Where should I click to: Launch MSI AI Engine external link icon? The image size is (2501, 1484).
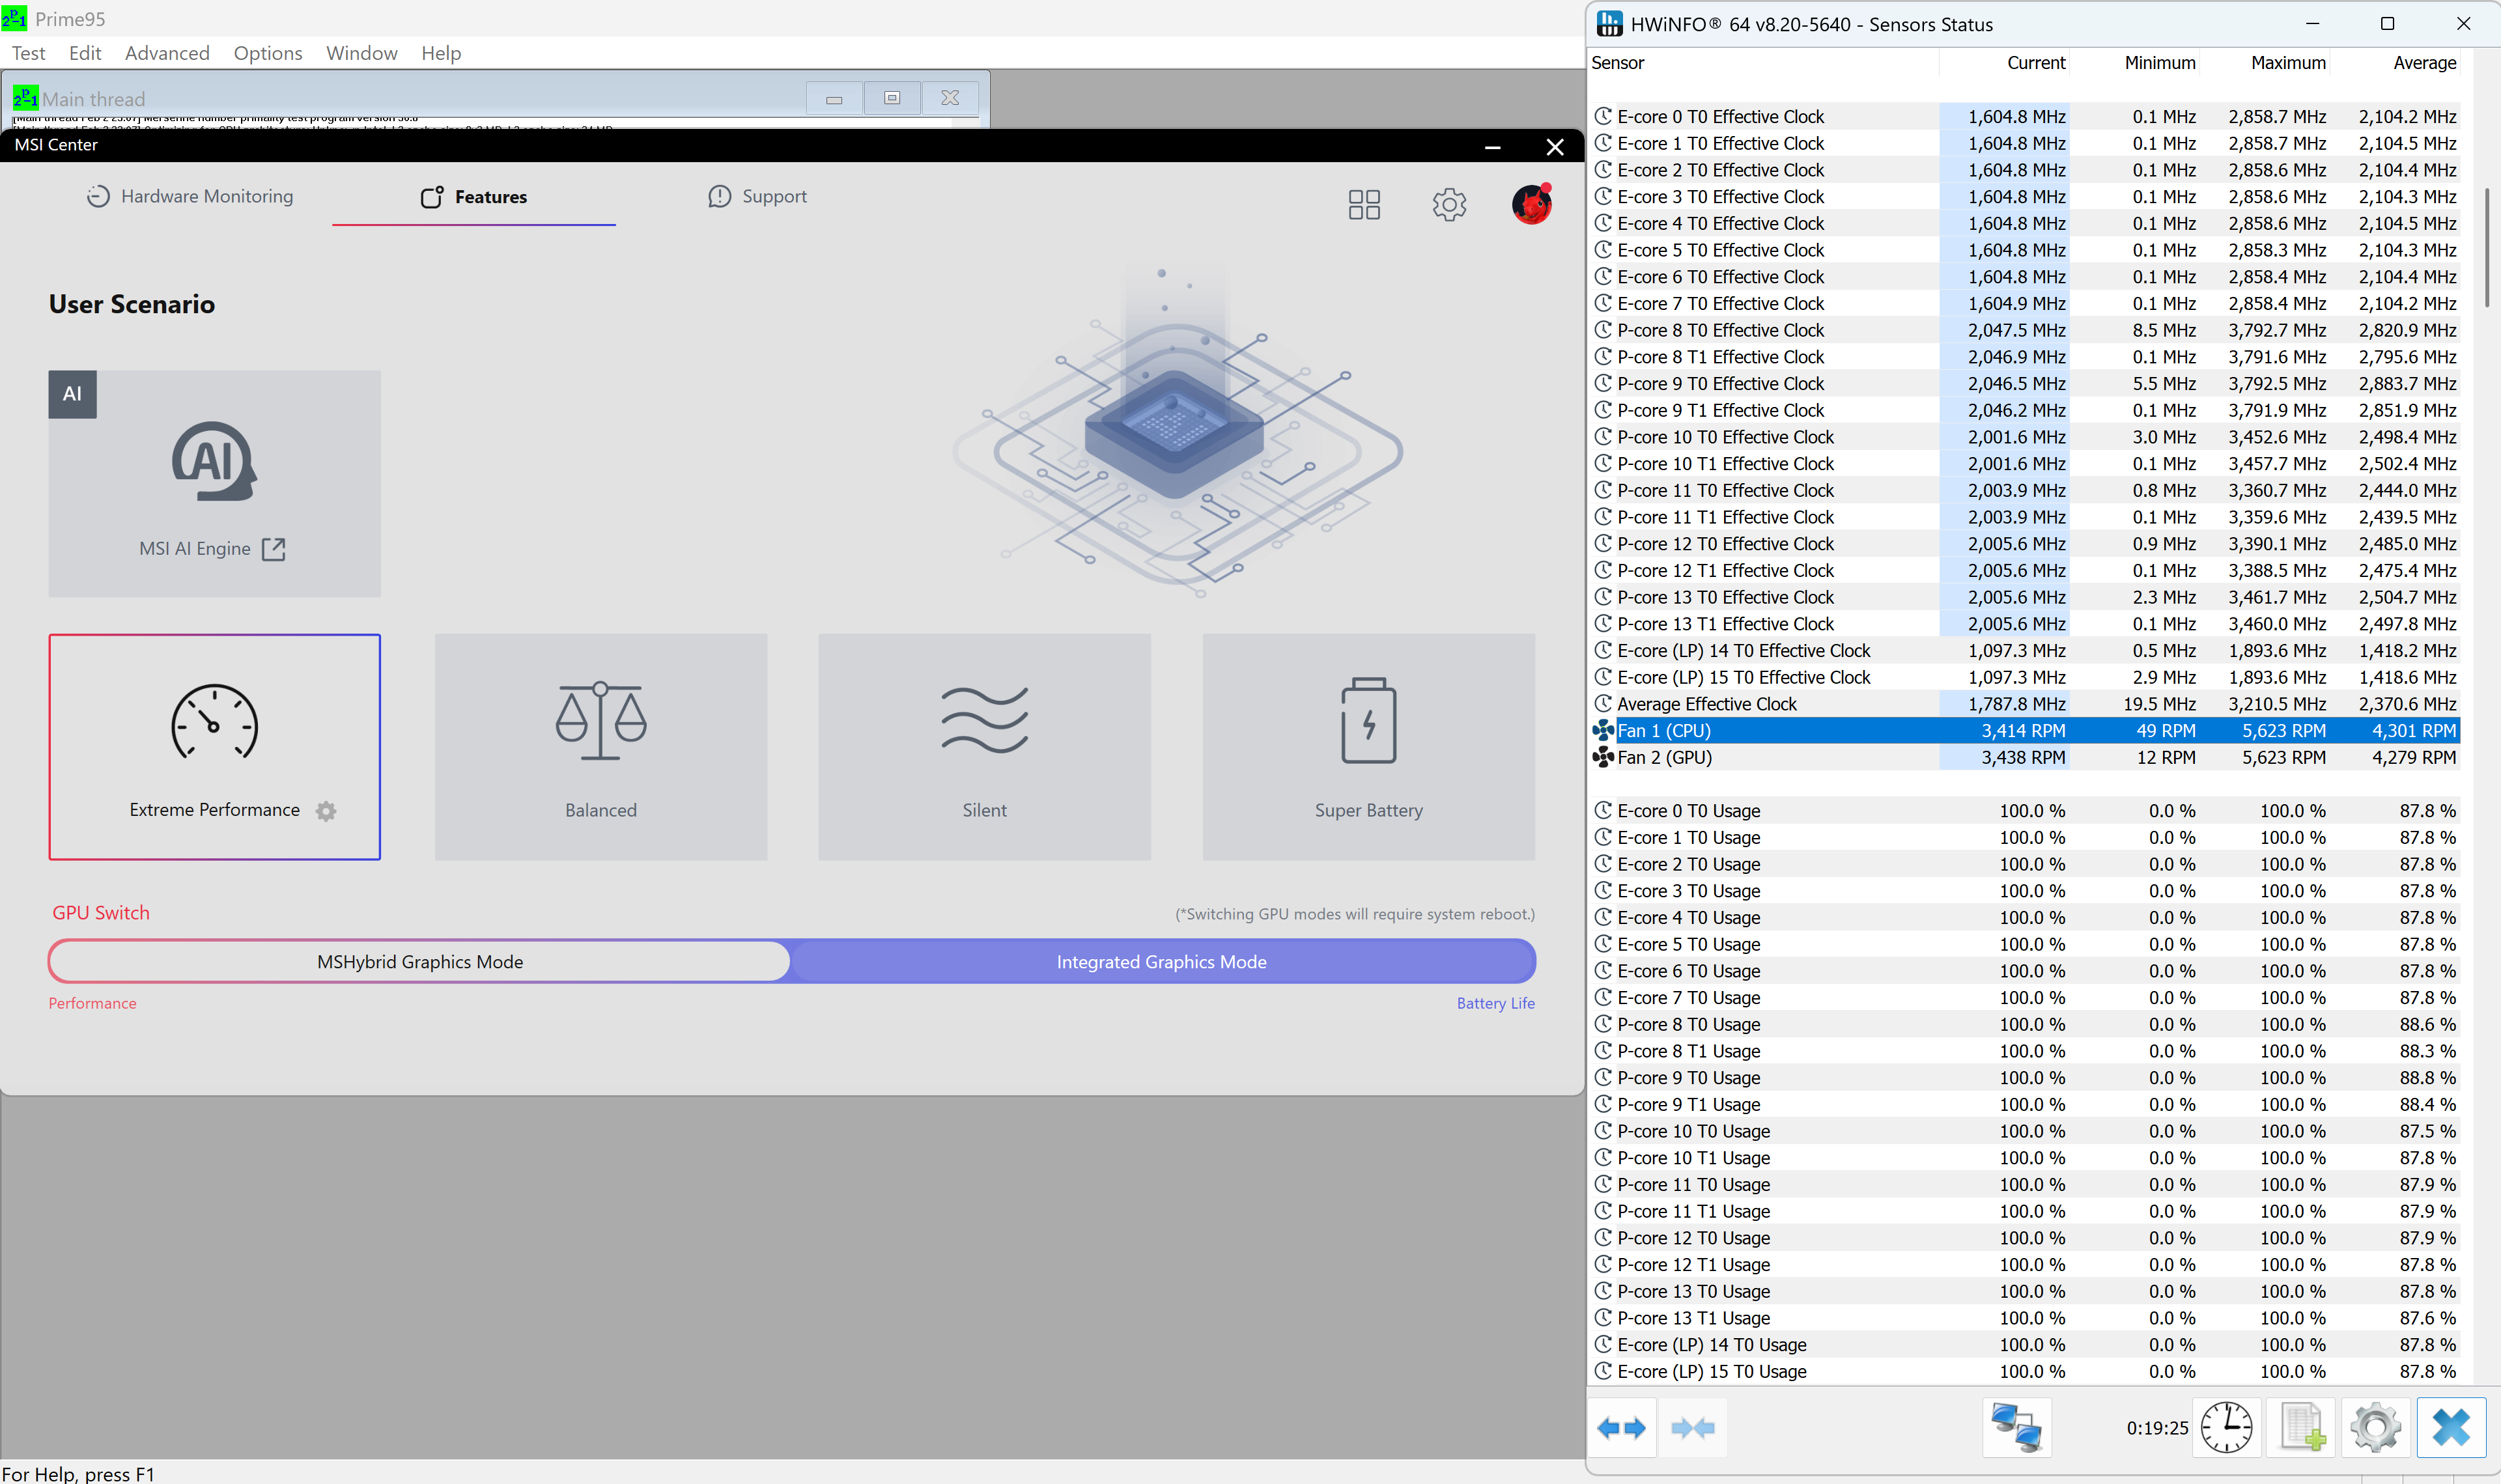click(x=273, y=549)
